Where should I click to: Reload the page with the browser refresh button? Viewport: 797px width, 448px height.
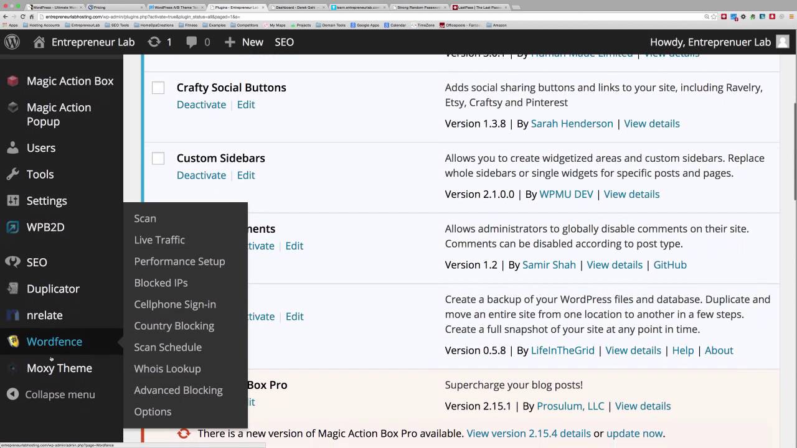(23, 17)
